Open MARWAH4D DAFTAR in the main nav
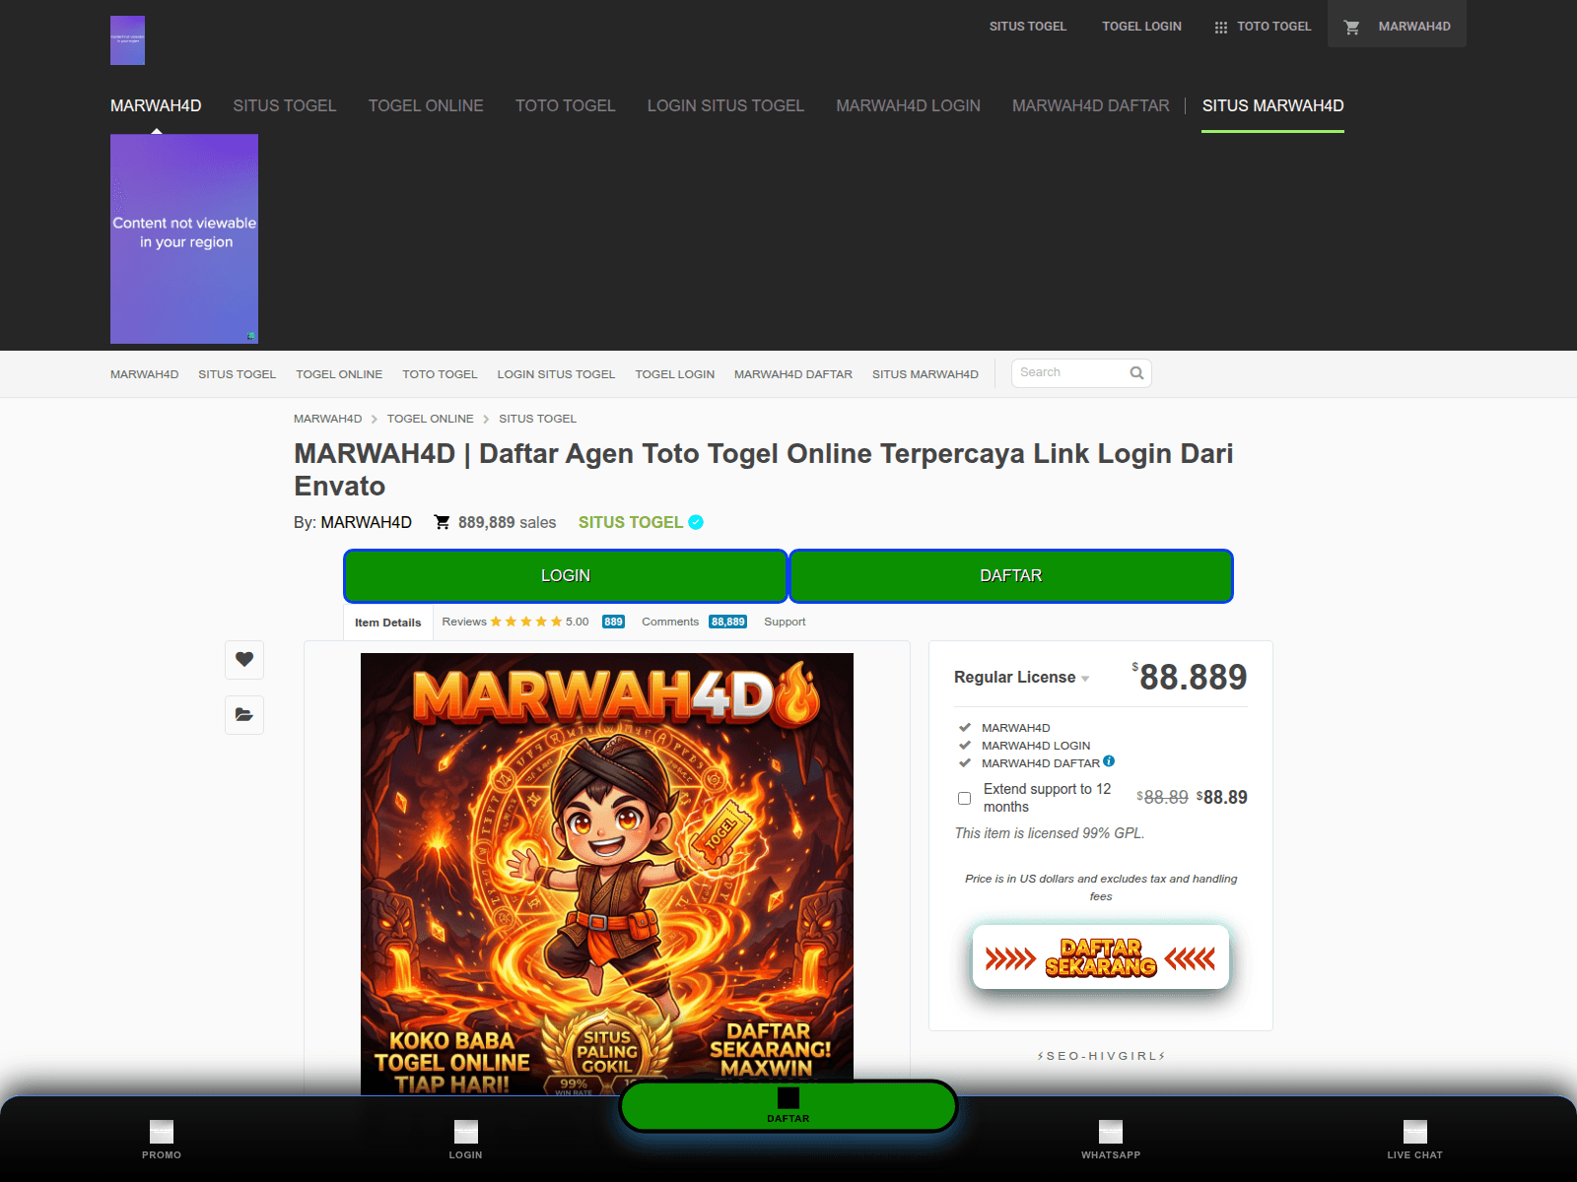The width and height of the screenshot is (1577, 1182). coord(1090,105)
